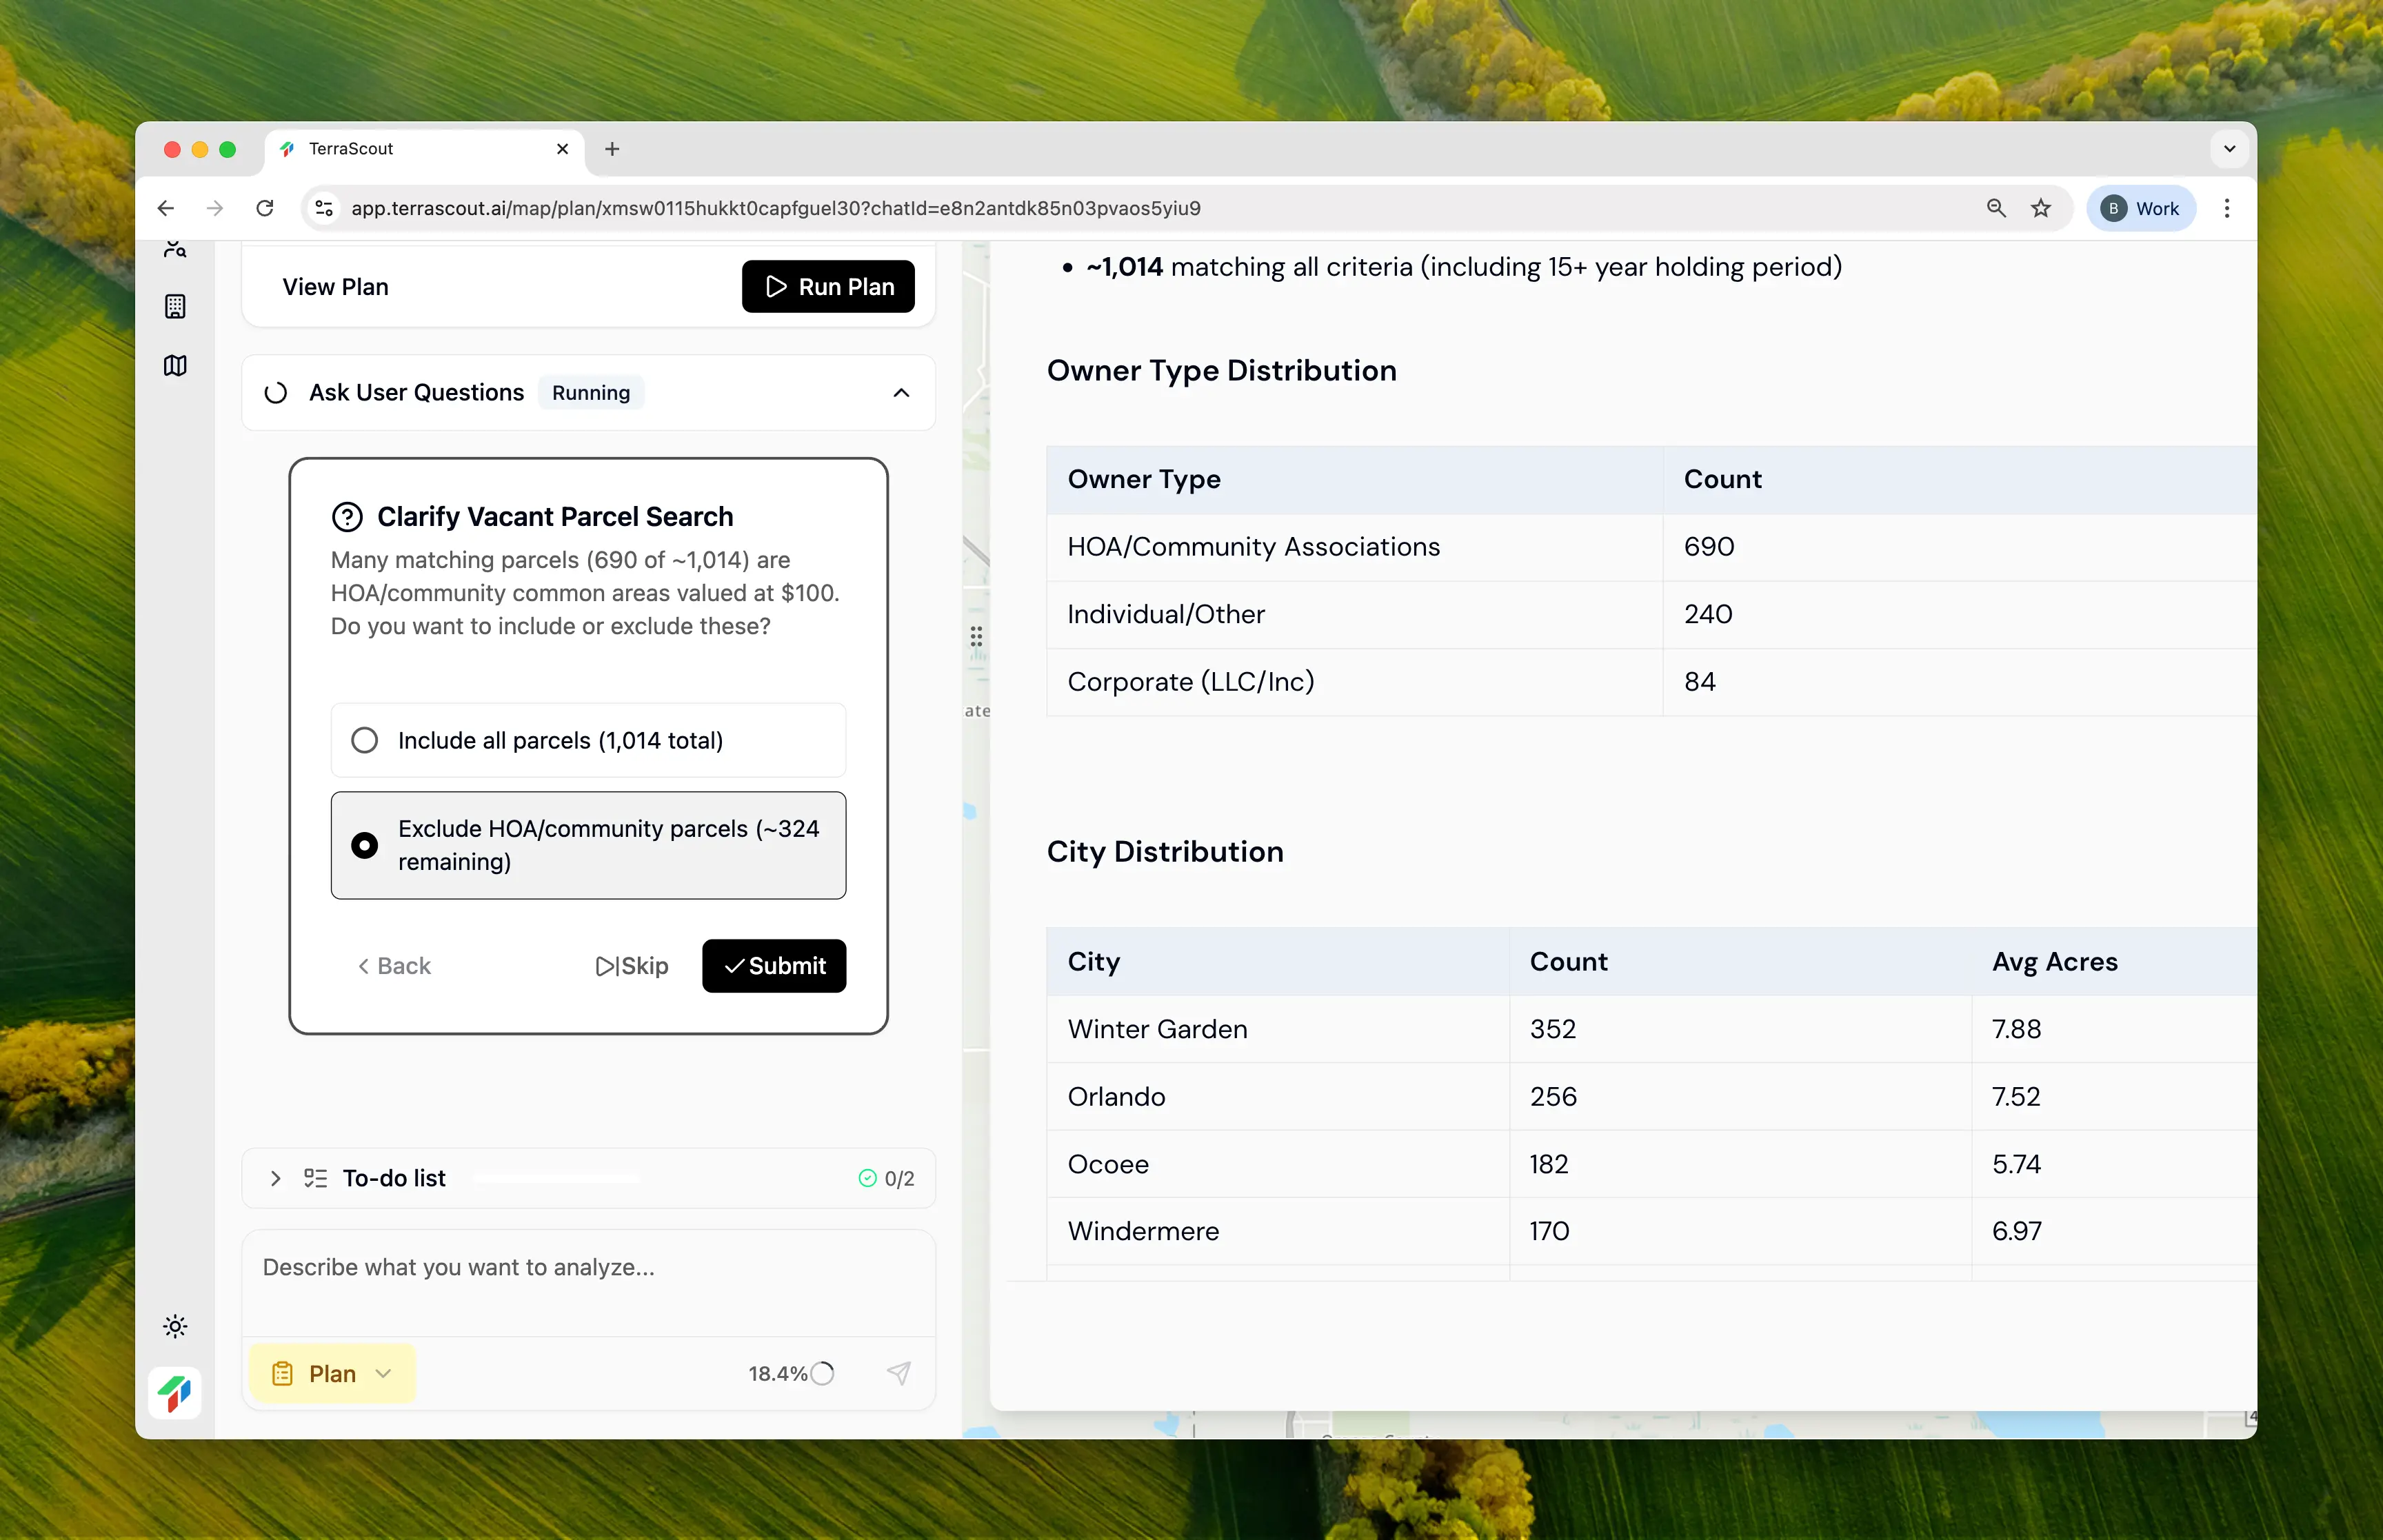Image resolution: width=2383 pixels, height=1540 pixels.
Task: Collapse the Ask User Questions section
Action: tap(900, 393)
